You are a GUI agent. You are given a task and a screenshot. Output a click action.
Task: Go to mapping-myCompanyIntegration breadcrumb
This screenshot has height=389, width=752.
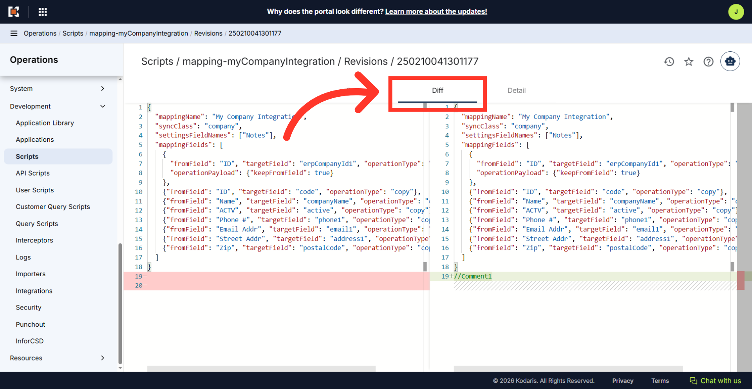coord(139,33)
